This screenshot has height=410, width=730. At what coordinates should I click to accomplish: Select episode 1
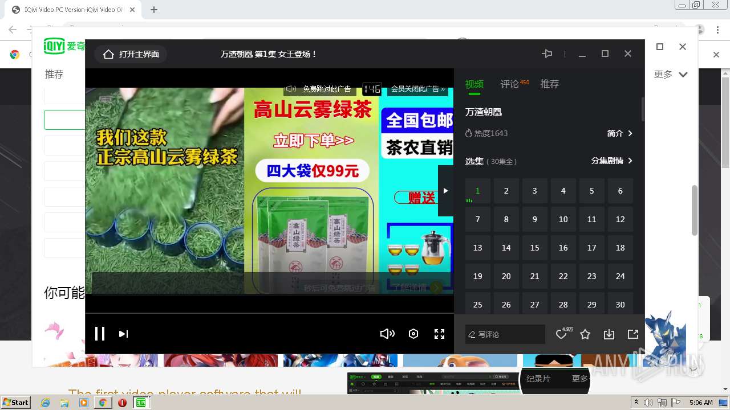pos(478,191)
